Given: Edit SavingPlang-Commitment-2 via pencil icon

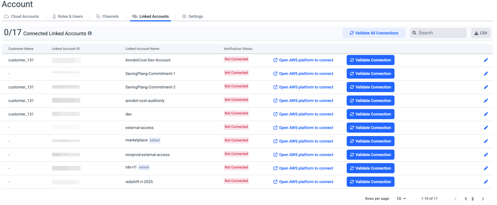Looking at the screenshot, I should tap(486, 87).
